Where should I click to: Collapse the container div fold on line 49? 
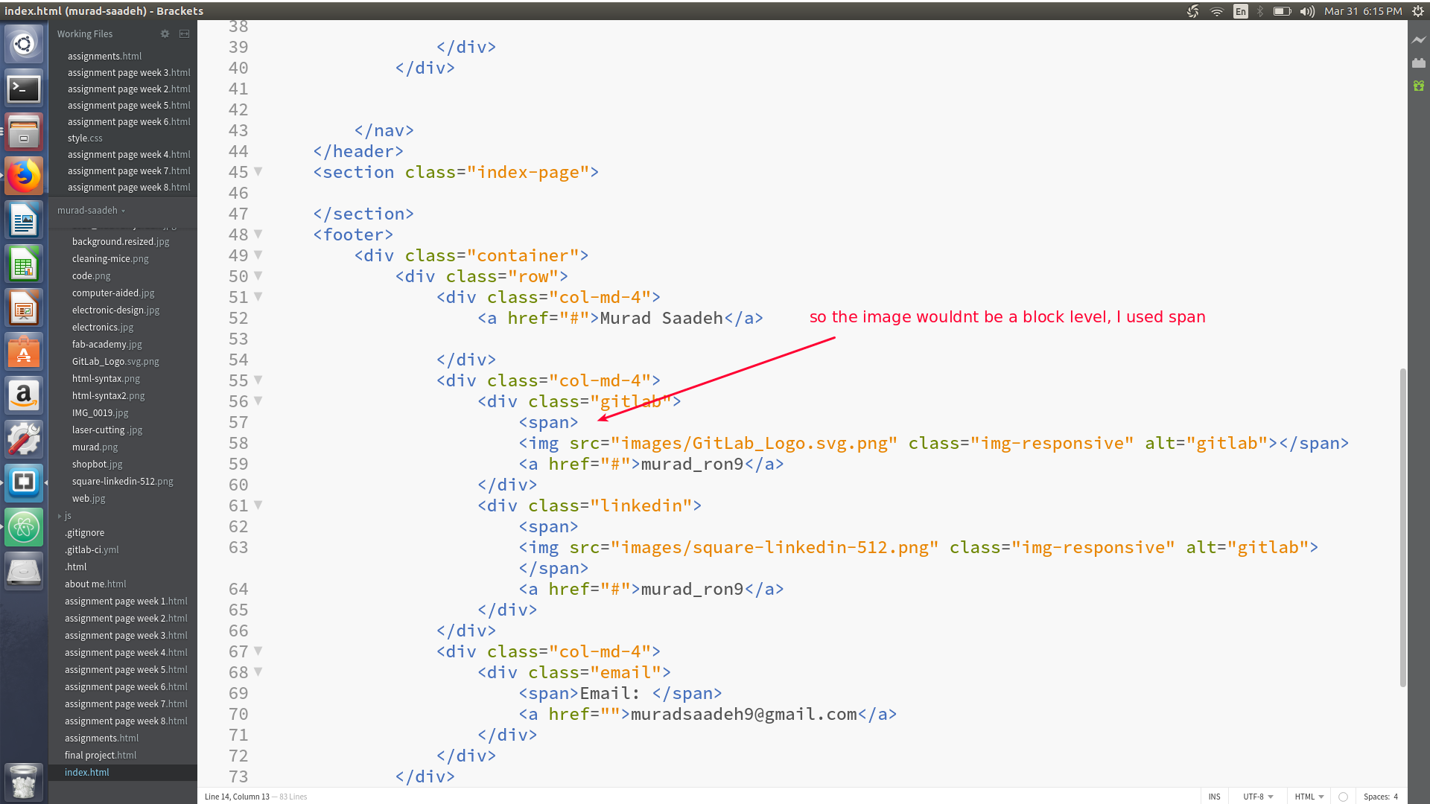coord(258,255)
